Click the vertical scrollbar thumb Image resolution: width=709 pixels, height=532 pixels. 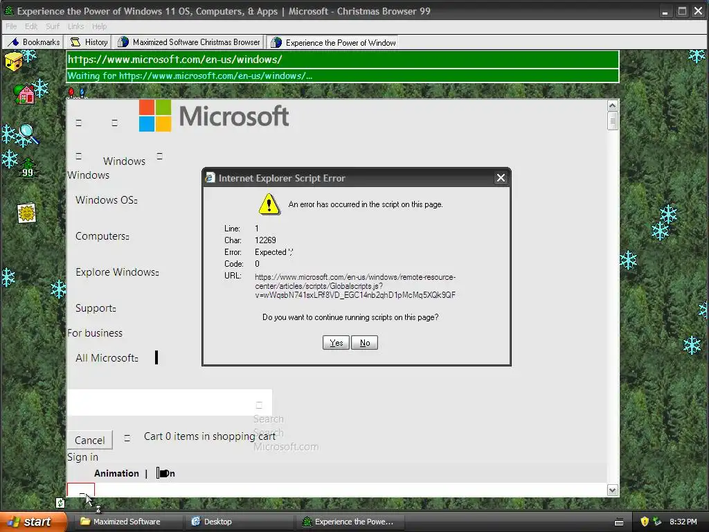pos(612,121)
